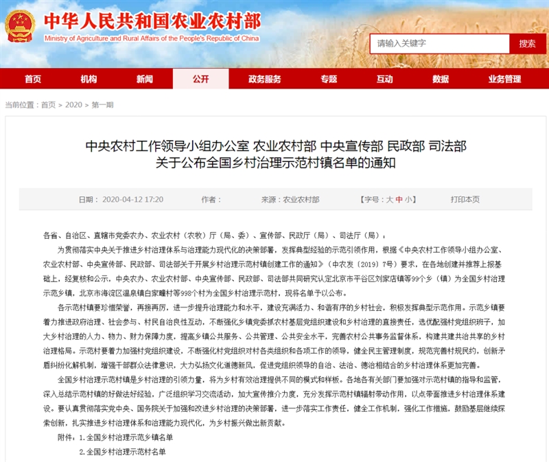
Task: Click attachment 1.全国乡村治理示范乡镇名单
Action: (x=126, y=437)
